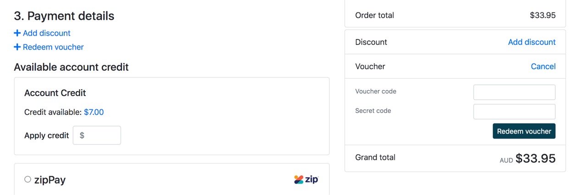Open Add discount under Payment details heading

pos(46,33)
